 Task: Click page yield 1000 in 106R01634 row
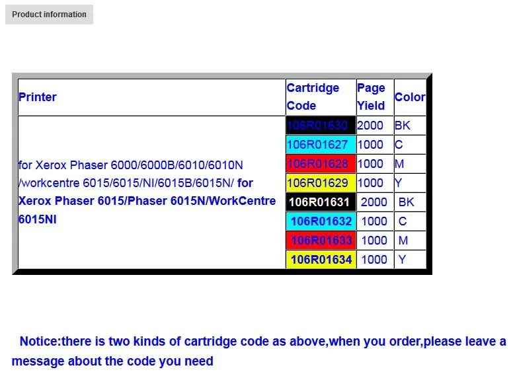(374, 260)
